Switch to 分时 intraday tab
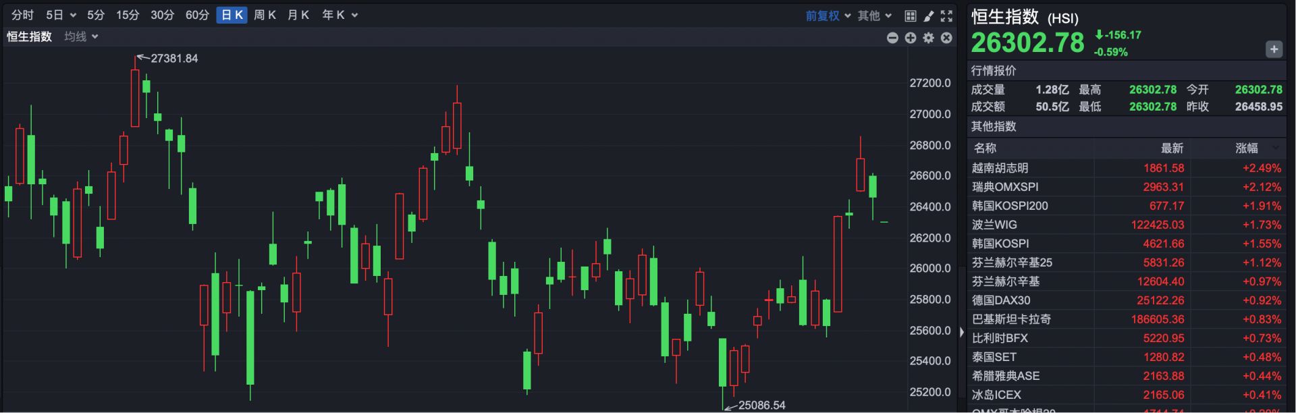The image size is (1296, 413). tap(22, 15)
